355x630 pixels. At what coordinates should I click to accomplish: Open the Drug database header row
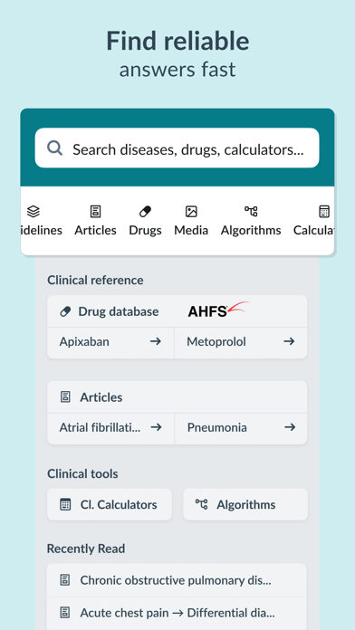pos(177,311)
